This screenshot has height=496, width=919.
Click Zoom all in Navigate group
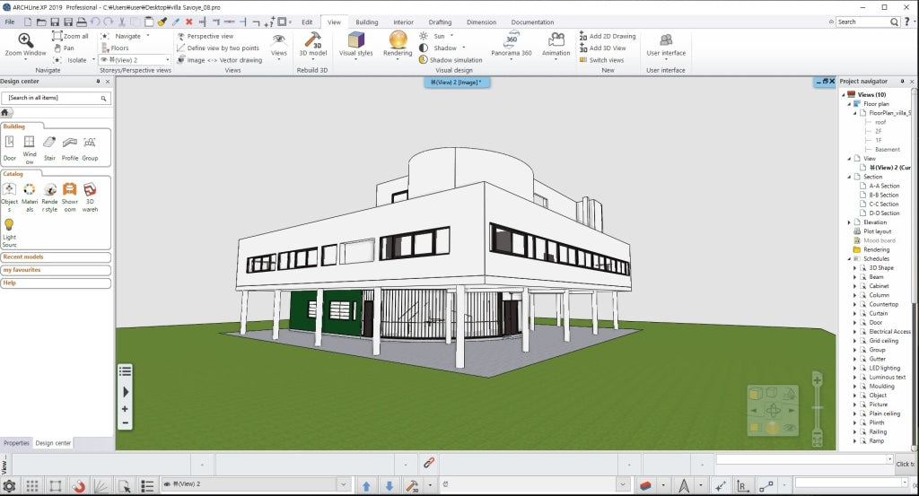(70, 36)
